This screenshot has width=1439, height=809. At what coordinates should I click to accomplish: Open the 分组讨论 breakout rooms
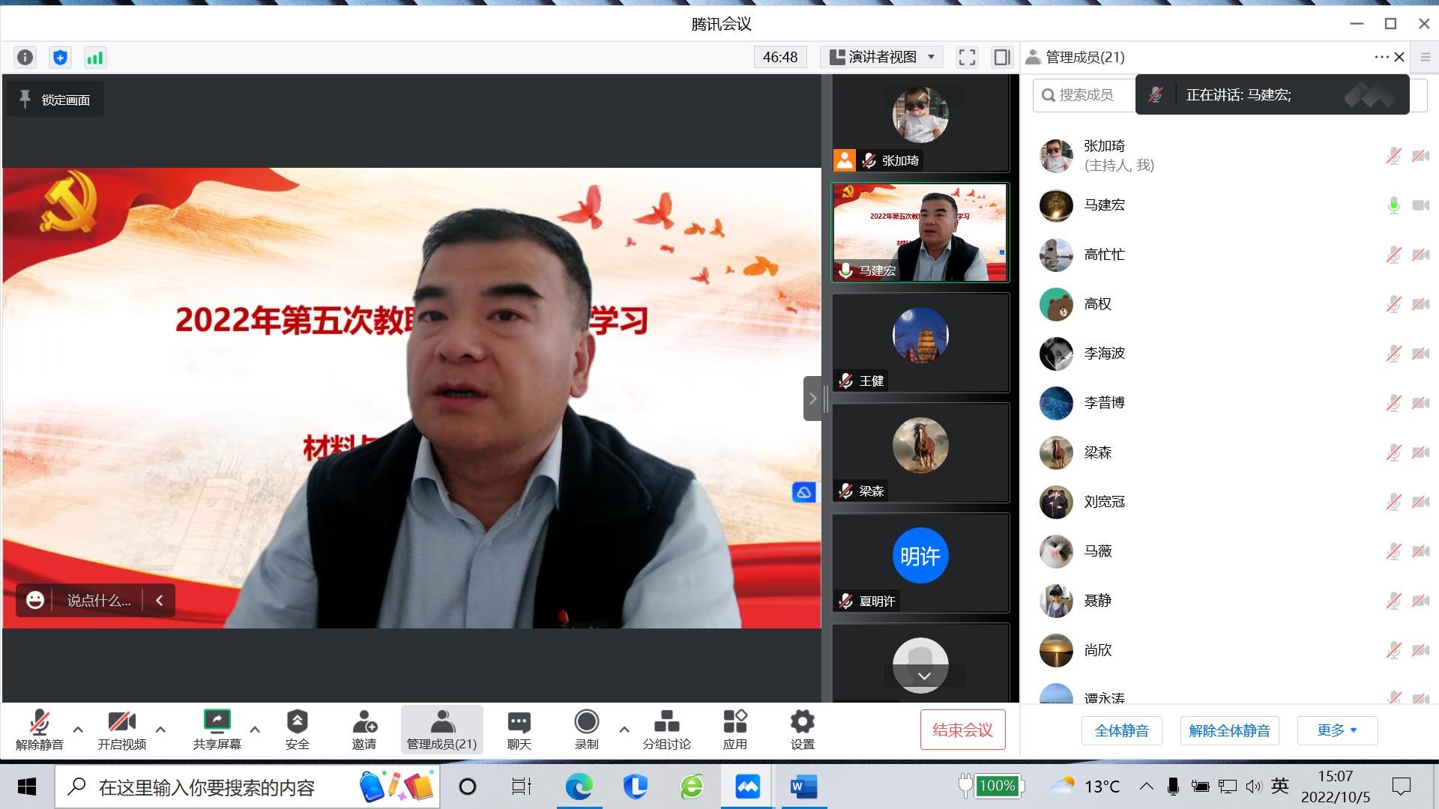(x=666, y=730)
